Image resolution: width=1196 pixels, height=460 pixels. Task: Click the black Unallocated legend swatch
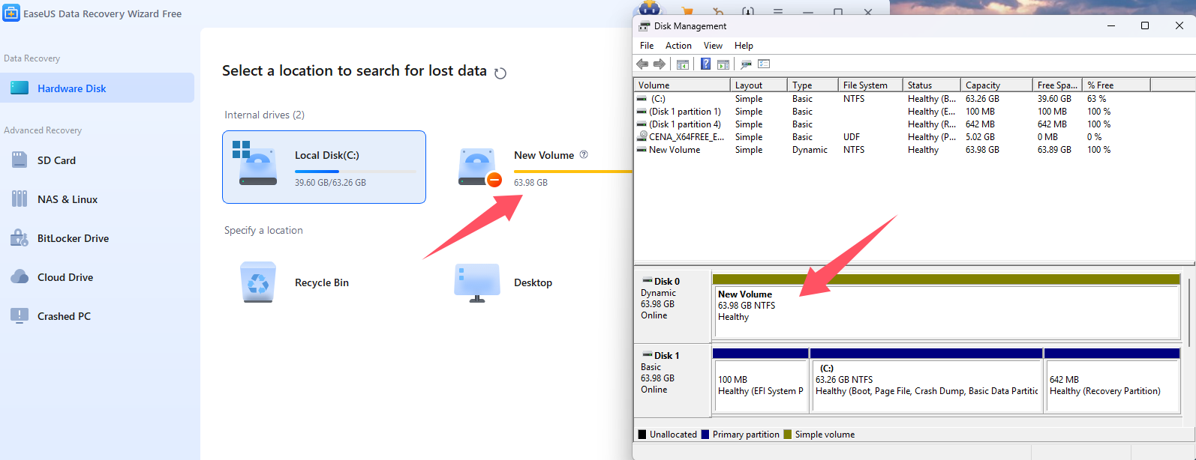point(642,435)
